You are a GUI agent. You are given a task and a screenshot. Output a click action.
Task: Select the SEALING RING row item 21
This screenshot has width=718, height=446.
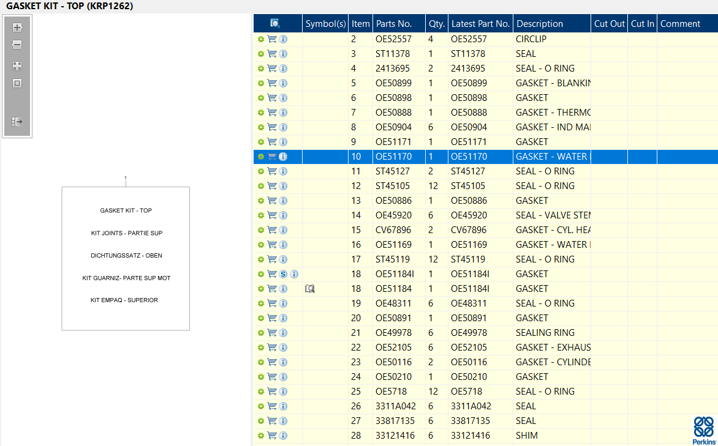545,333
